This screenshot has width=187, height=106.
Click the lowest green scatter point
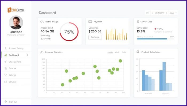[63, 85]
